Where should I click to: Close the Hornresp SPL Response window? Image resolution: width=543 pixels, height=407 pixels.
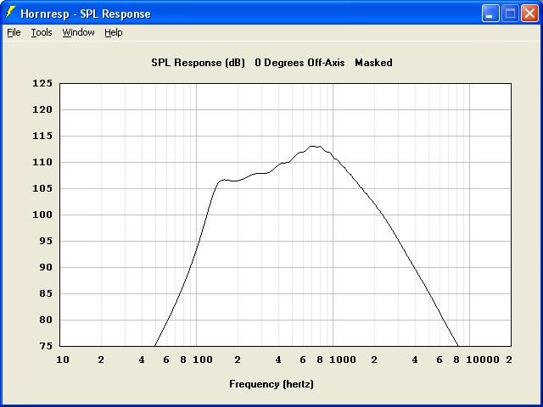(529, 14)
